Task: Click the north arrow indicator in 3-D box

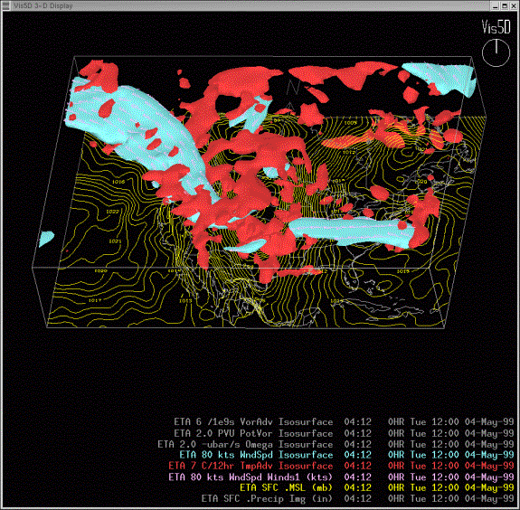Action: (x=292, y=96)
